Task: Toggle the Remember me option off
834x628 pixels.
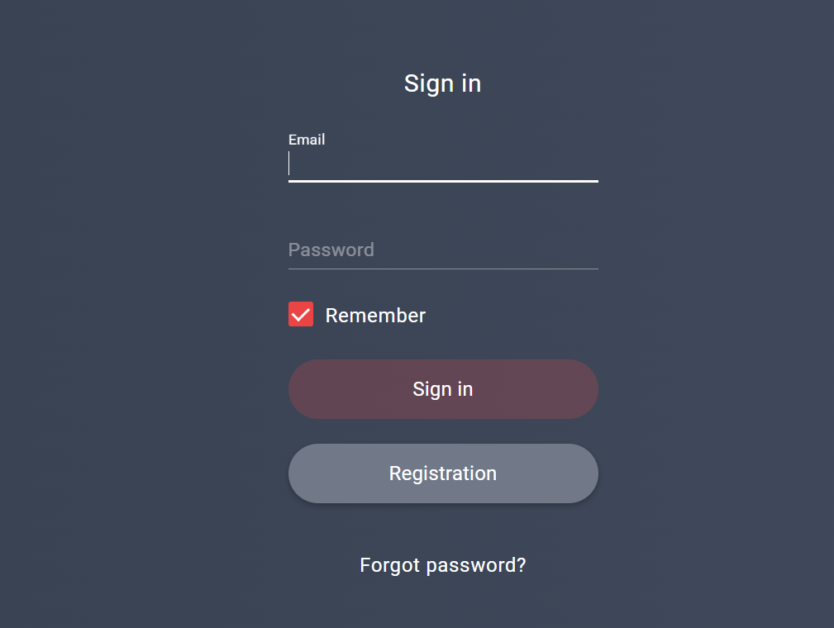Action: coord(301,315)
